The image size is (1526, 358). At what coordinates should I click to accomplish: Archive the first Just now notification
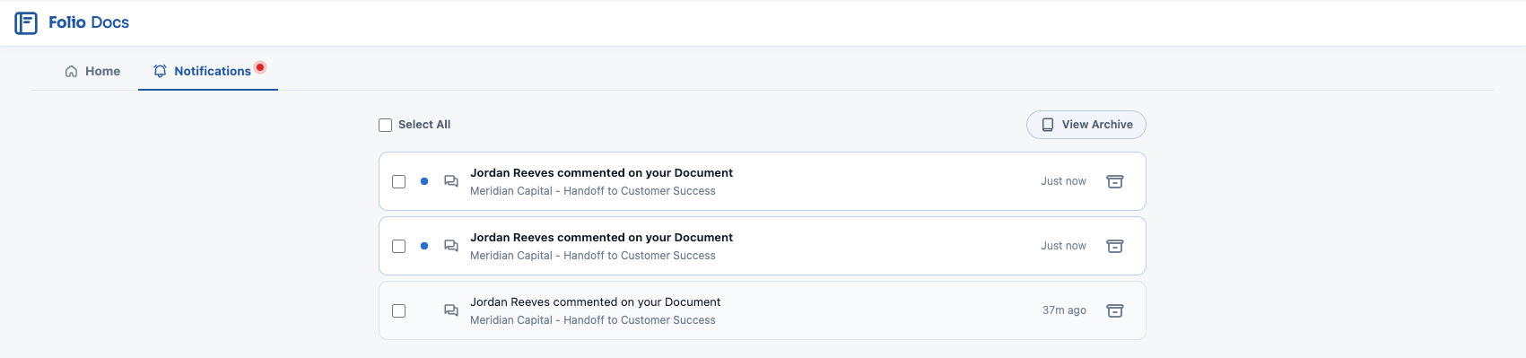click(1115, 181)
